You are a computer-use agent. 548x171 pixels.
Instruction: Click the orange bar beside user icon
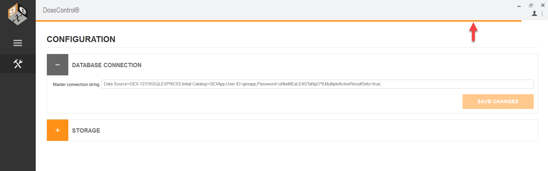tap(542, 14)
